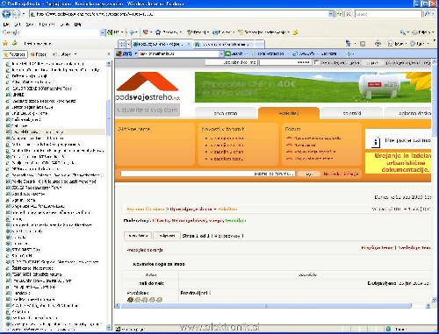Viewport: 439px width, 334px height.
Task: Click the Add to Favorites star-plus icon
Action: click(15, 43)
